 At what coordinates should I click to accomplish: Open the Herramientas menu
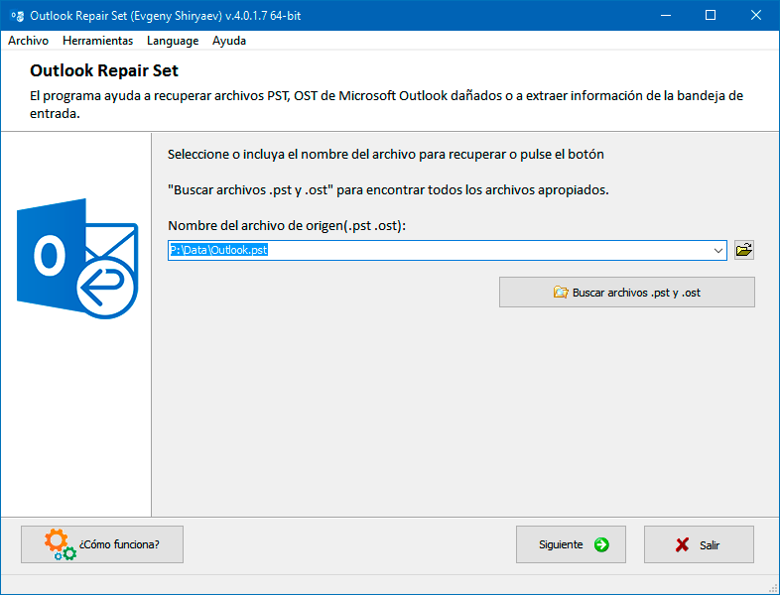pyautogui.click(x=98, y=41)
